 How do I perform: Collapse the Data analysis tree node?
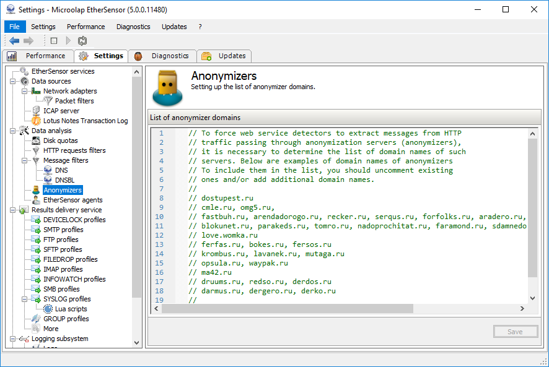tap(13, 131)
